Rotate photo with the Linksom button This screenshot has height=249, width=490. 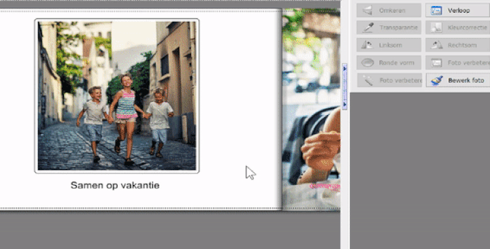tap(389, 46)
